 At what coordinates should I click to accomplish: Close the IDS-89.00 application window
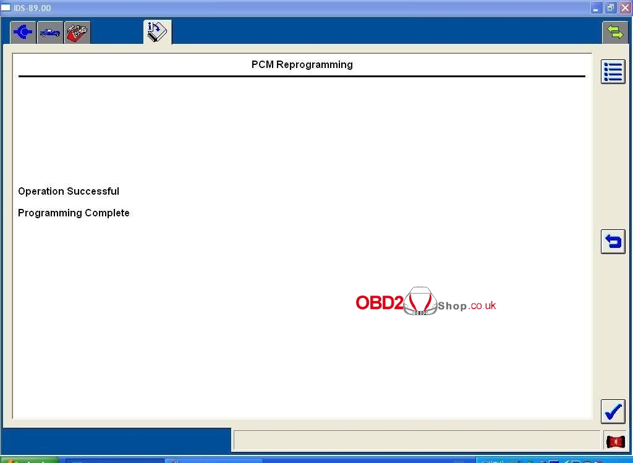(x=624, y=8)
